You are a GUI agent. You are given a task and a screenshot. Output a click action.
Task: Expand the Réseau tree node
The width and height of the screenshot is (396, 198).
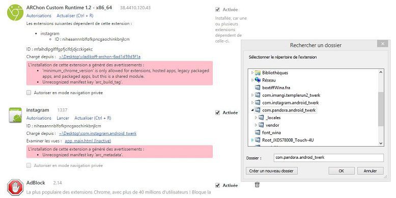click(x=252, y=80)
